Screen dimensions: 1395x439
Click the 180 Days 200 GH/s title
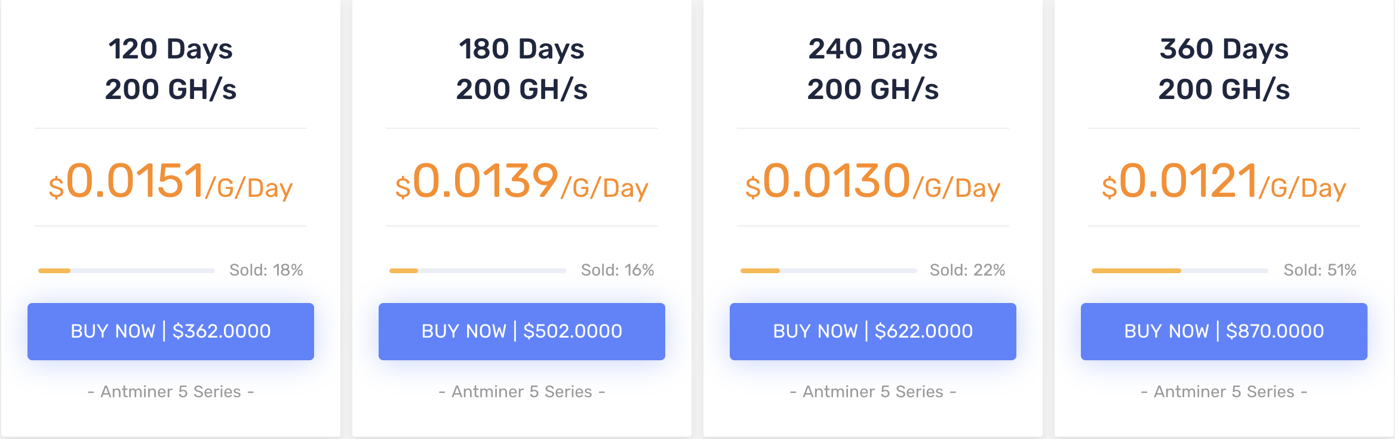pyautogui.click(x=522, y=69)
